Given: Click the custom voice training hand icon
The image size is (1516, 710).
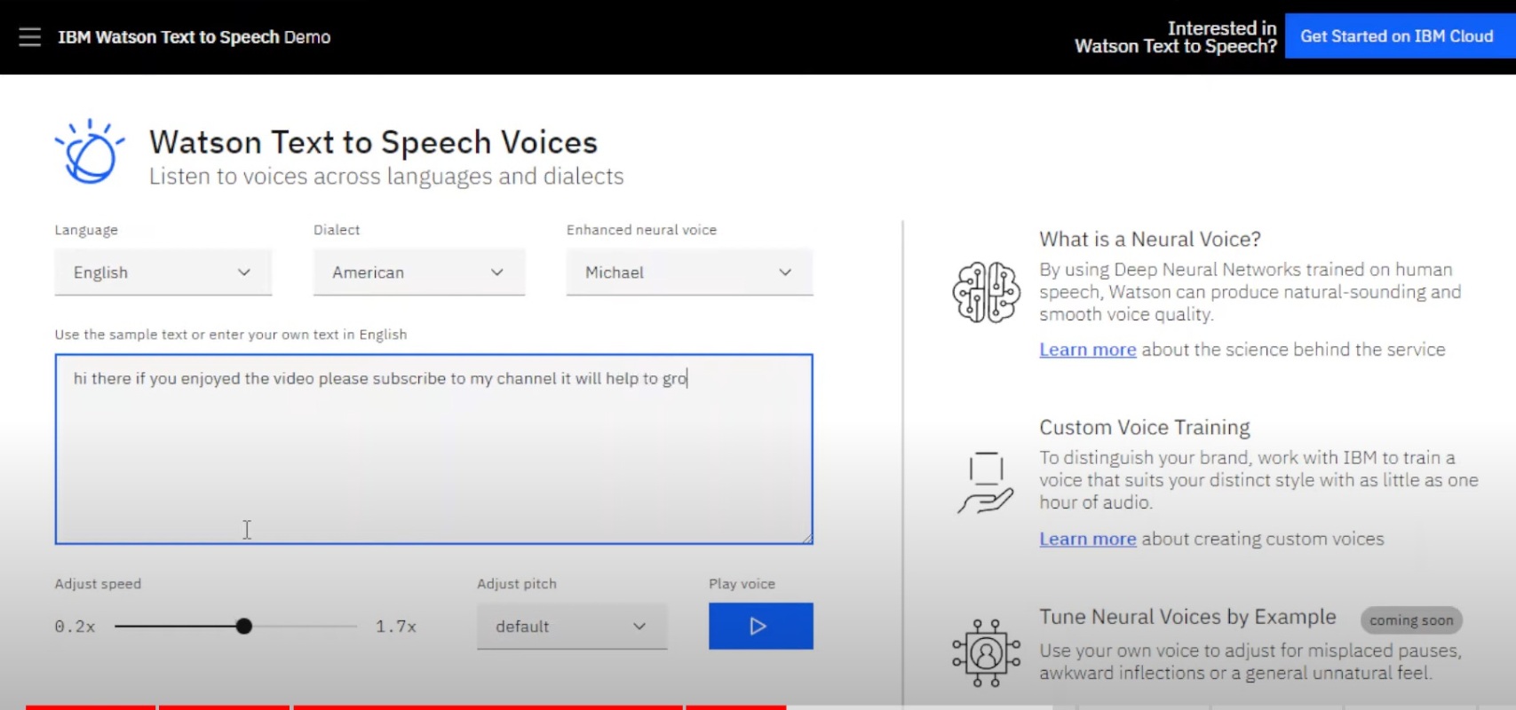Looking at the screenshot, I should pyautogui.click(x=986, y=483).
